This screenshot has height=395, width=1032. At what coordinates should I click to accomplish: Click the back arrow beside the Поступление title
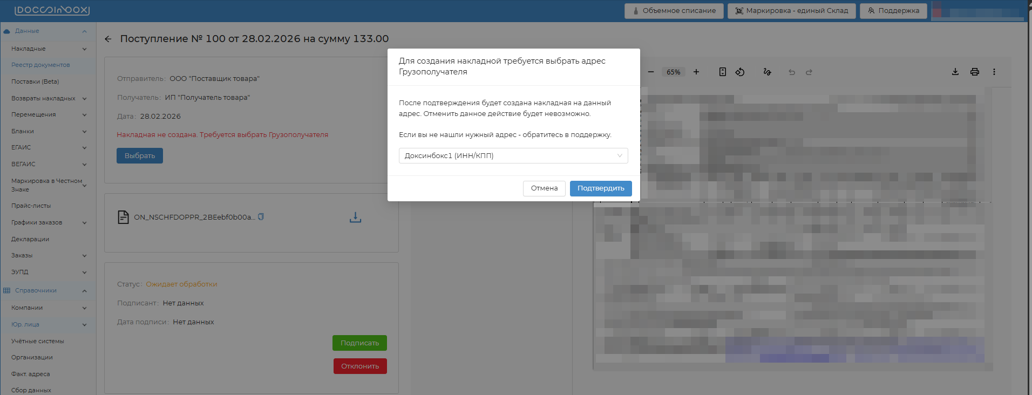coord(108,39)
